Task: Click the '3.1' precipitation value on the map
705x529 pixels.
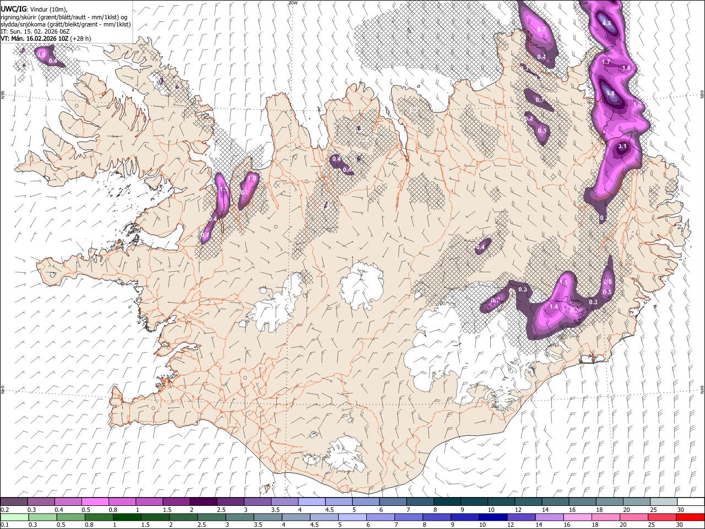Action: [623, 147]
